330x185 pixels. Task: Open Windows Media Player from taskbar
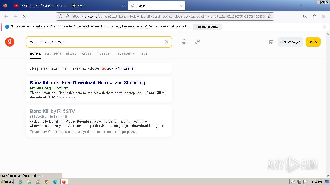click(x=38, y=182)
